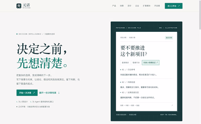The height and width of the screenshot is (124, 201).
Task: Click the 先想清楚。 green headline
Action: coord(42,63)
